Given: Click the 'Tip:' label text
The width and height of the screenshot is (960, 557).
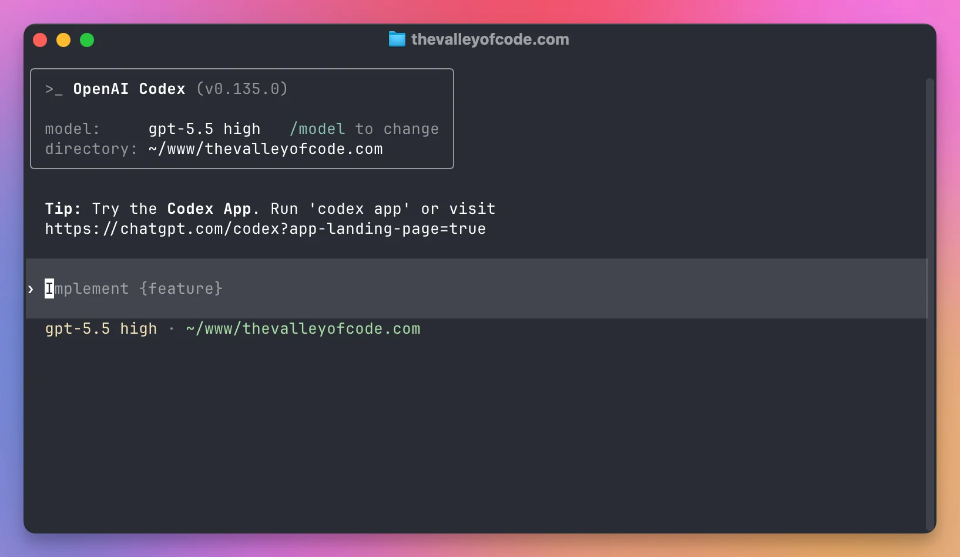Looking at the screenshot, I should pyautogui.click(x=63, y=209).
